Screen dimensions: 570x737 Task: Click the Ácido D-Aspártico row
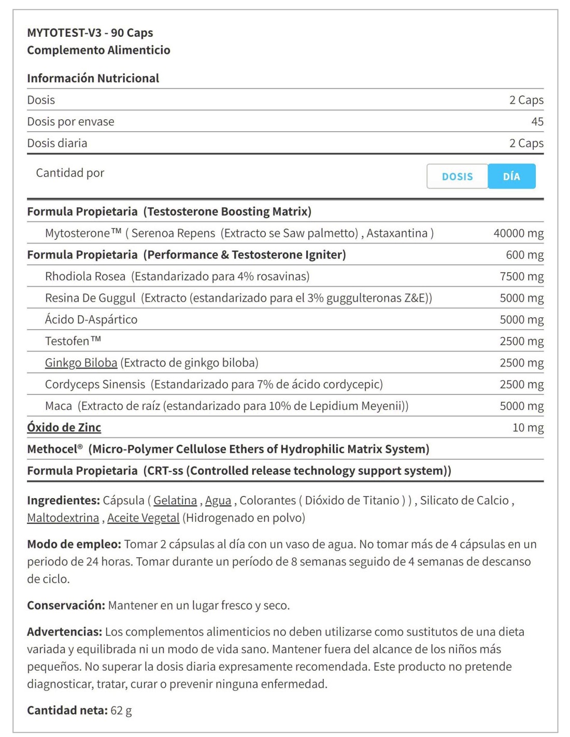coord(285,320)
